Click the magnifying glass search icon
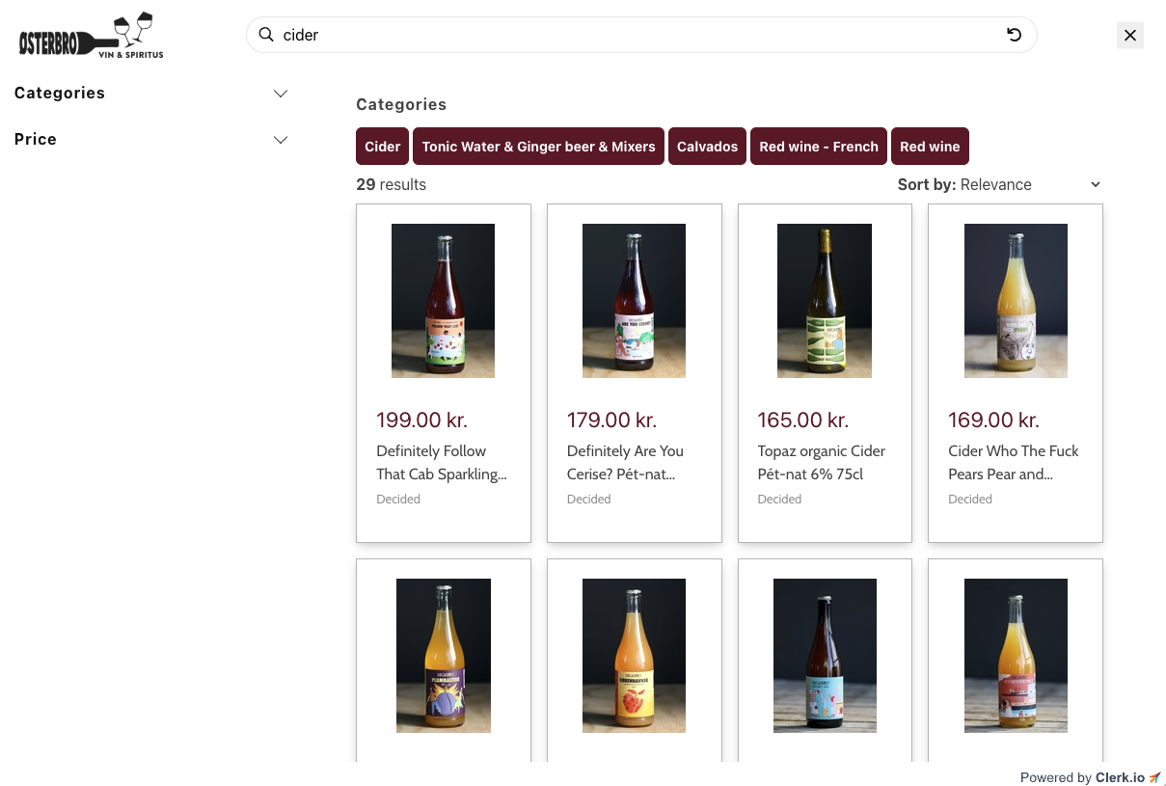Viewport: 1166px width, 786px height. [266, 35]
